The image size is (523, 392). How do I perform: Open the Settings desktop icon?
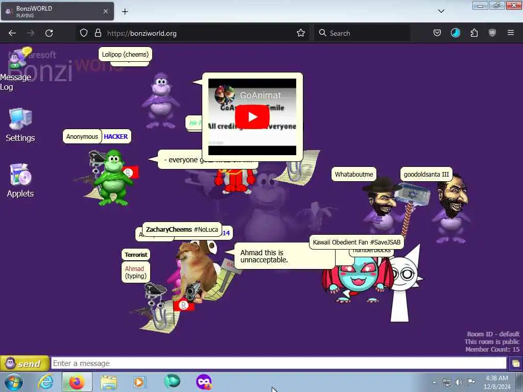coord(20,125)
